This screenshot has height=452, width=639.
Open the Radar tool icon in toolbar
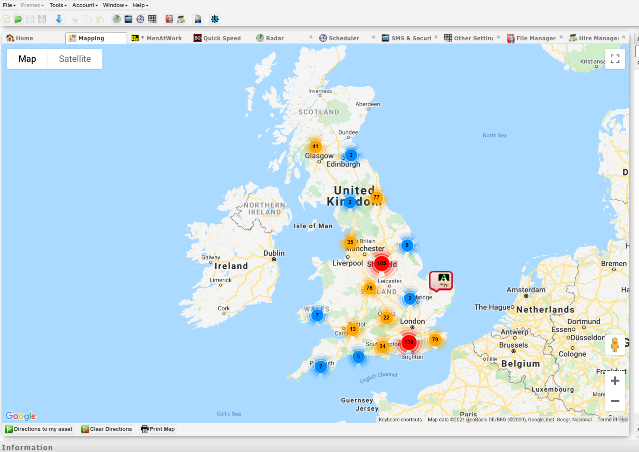116,19
